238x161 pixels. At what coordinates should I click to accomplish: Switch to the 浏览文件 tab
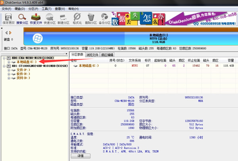coord(92,54)
